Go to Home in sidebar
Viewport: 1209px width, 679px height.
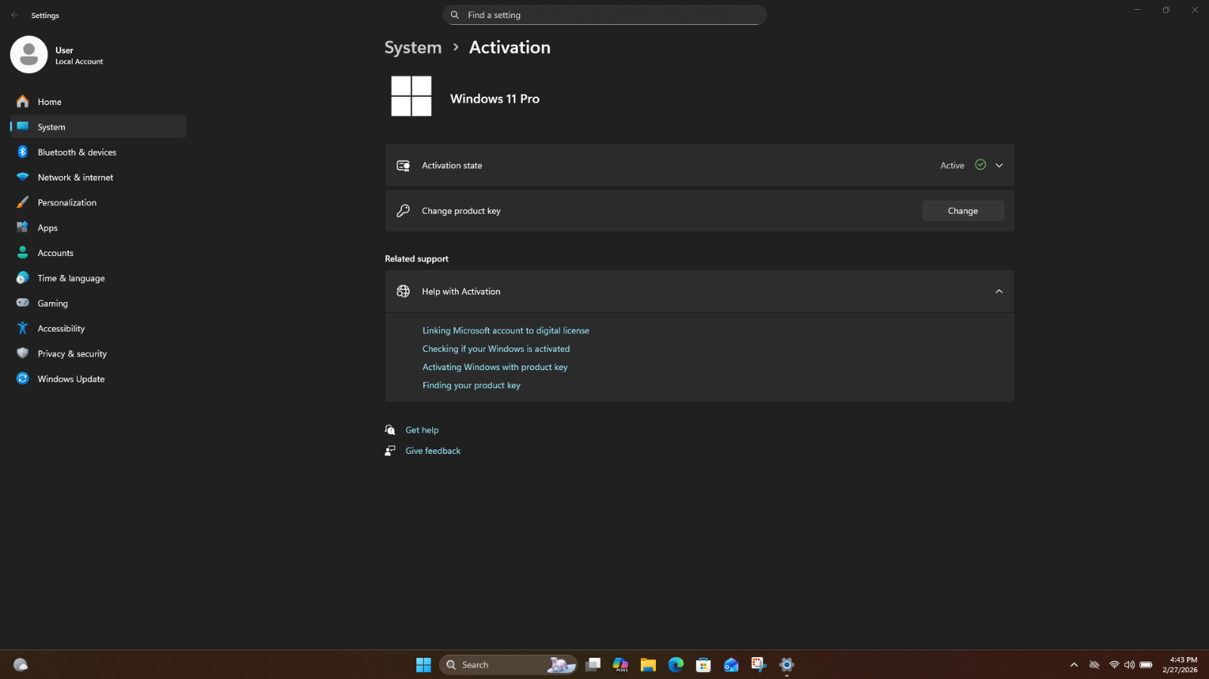pos(98,102)
